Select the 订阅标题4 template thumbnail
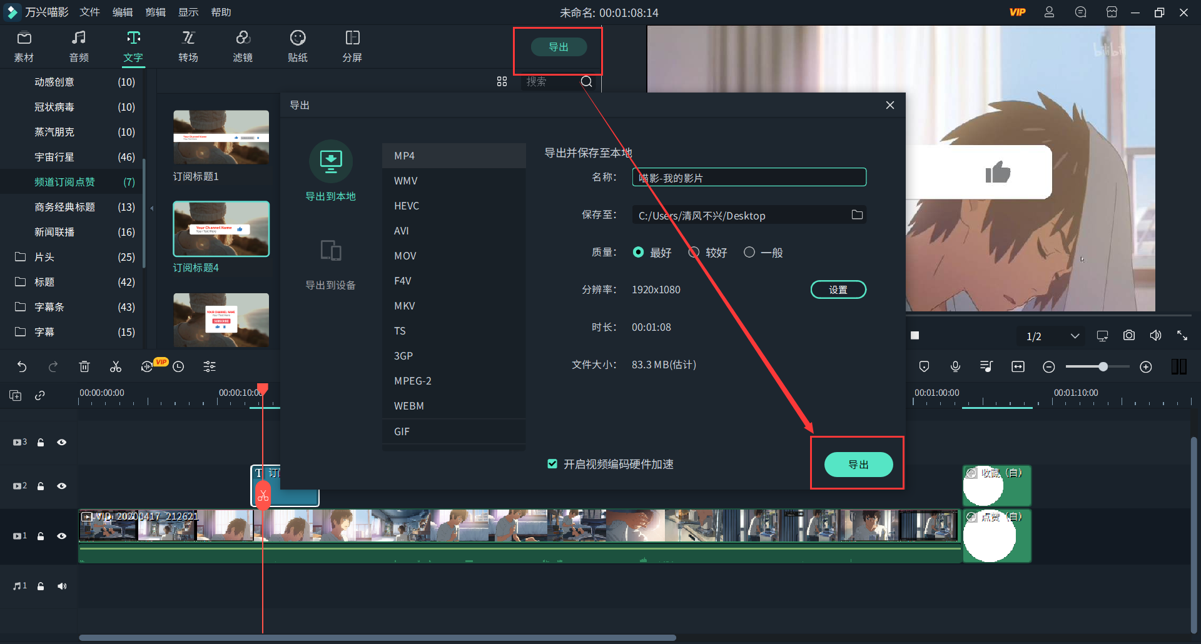Screen dimensions: 1201x644 click(x=221, y=228)
